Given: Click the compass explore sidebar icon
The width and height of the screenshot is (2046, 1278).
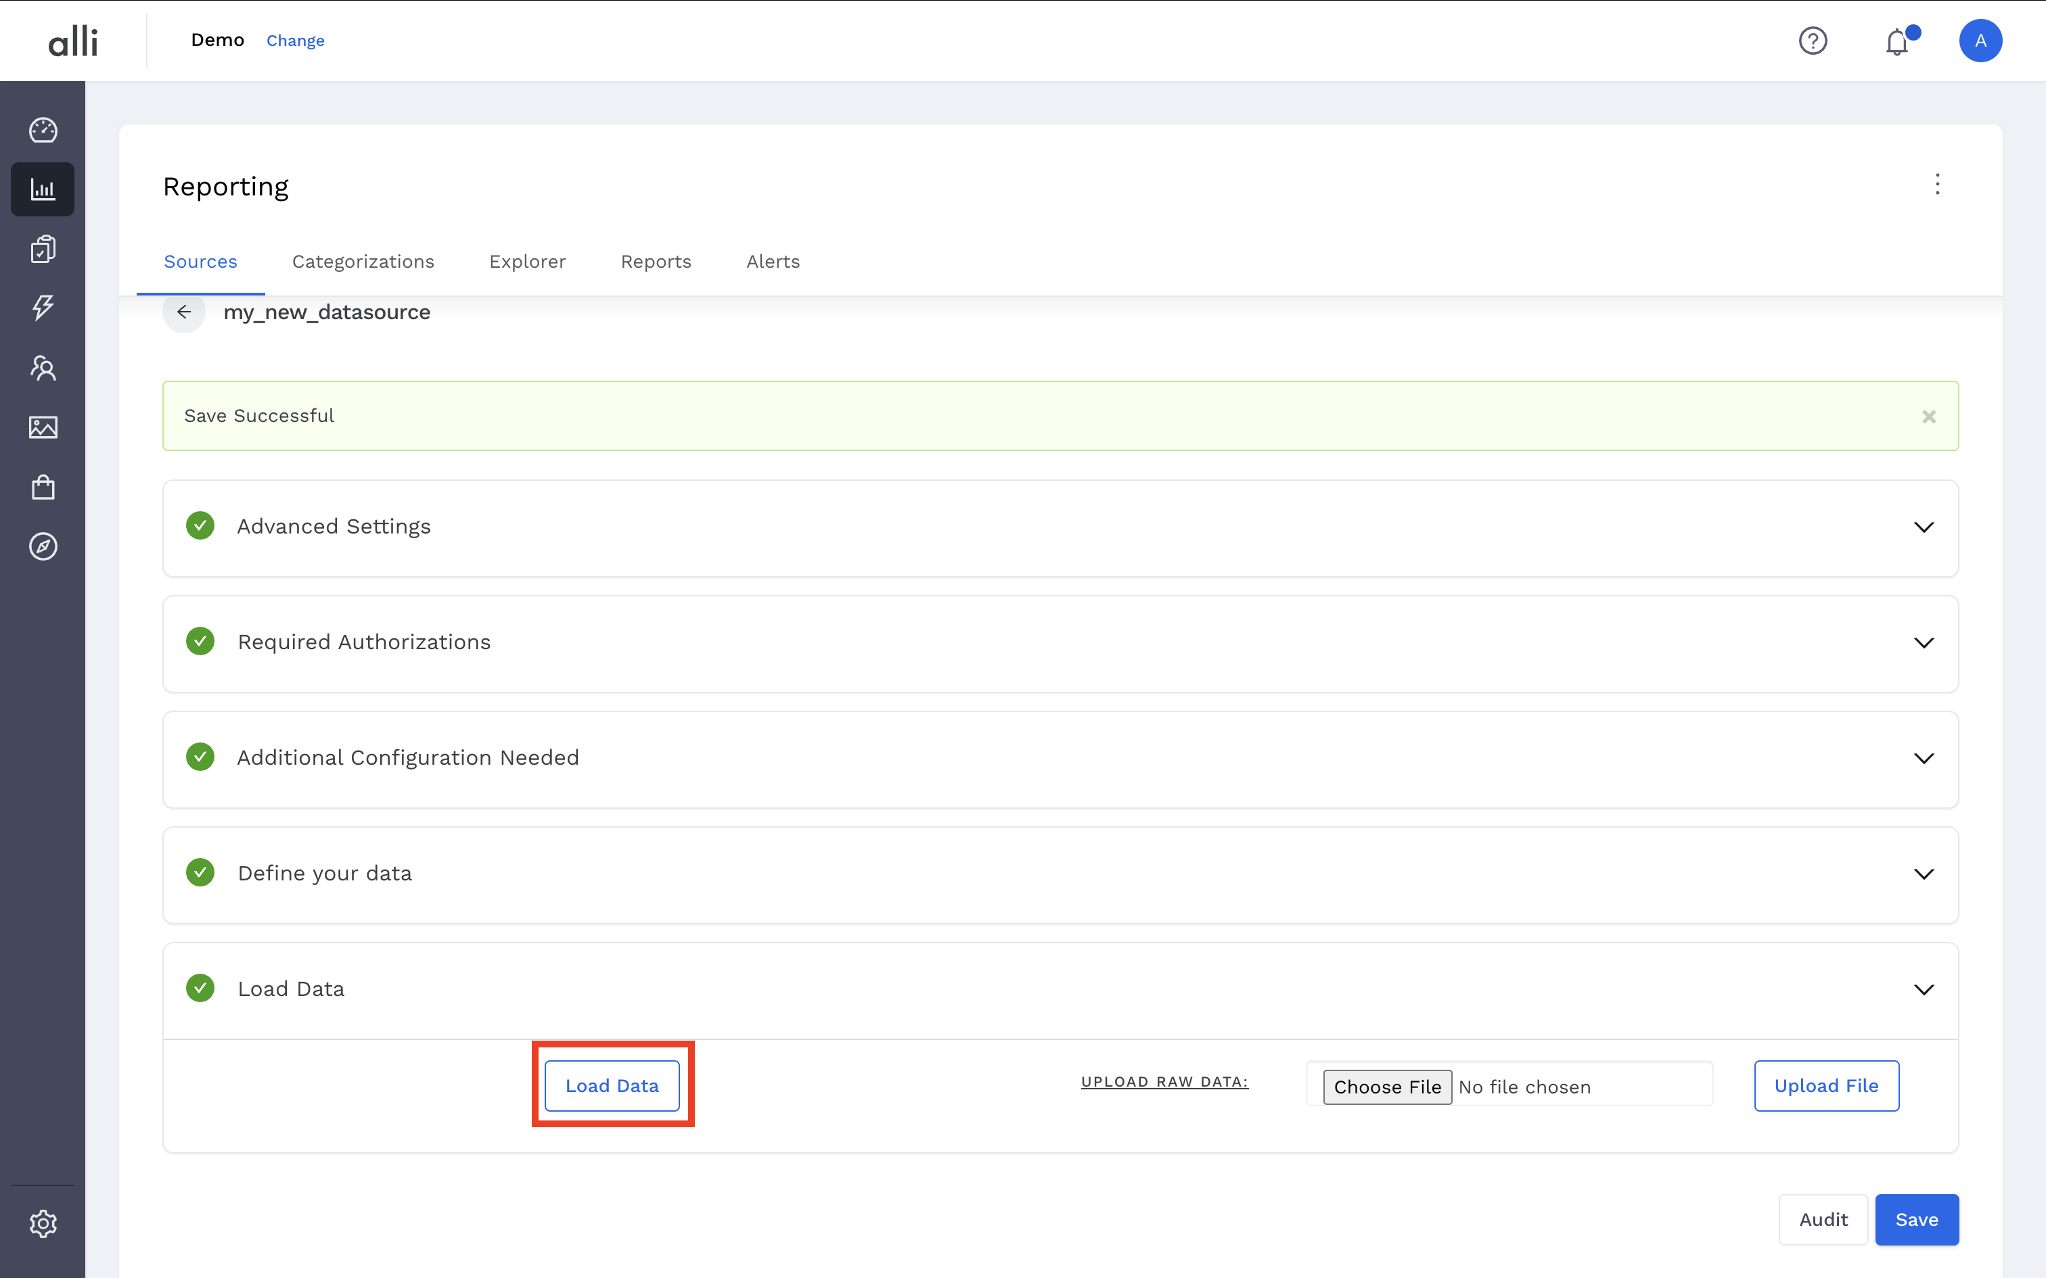Looking at the screenshot, I should [x=43, y=547].
